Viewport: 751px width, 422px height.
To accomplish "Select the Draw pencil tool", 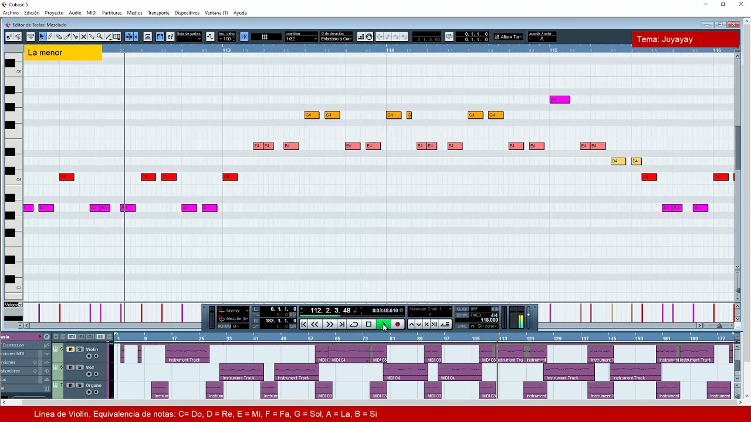I will [x=50, y=37].
